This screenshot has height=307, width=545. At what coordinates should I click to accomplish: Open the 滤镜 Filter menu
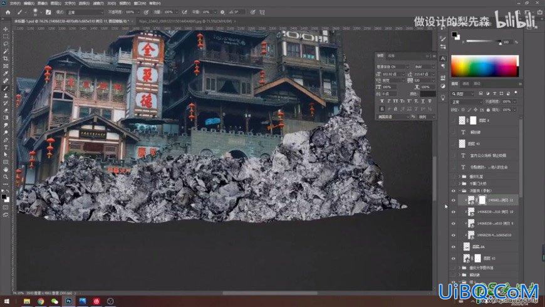[98, 3]
